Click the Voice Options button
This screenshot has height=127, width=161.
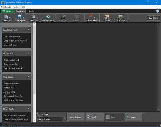[x=76, y=117]
